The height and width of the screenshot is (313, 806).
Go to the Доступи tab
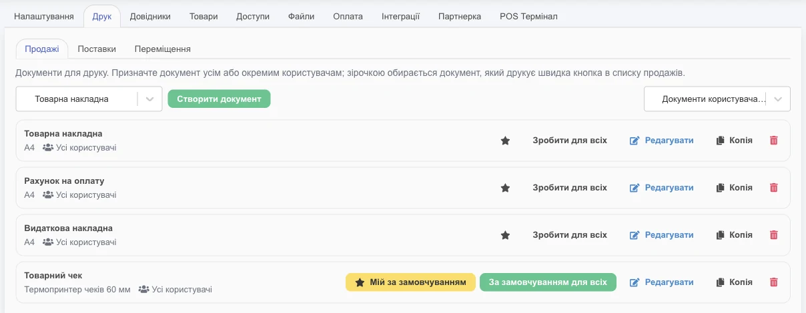pyautogui.click(x=253, y=16)
